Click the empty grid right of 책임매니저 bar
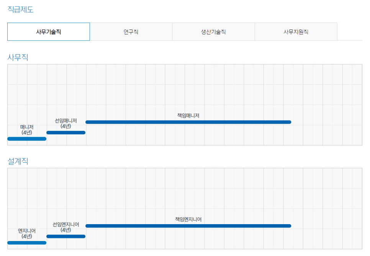This screenshot has width=370, height=256. point(326,122)
